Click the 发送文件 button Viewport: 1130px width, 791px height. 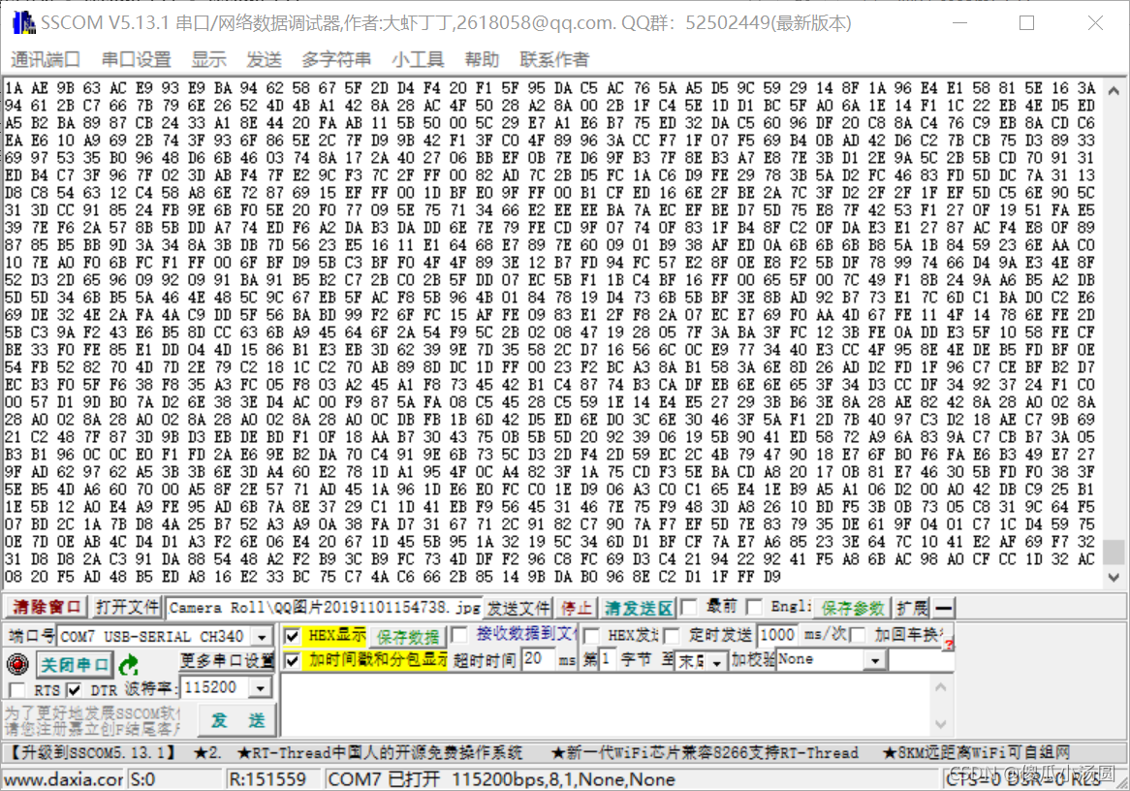[x=518, y=609]
